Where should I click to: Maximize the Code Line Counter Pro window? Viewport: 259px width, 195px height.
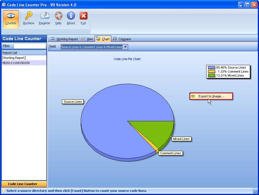point(248,5)
